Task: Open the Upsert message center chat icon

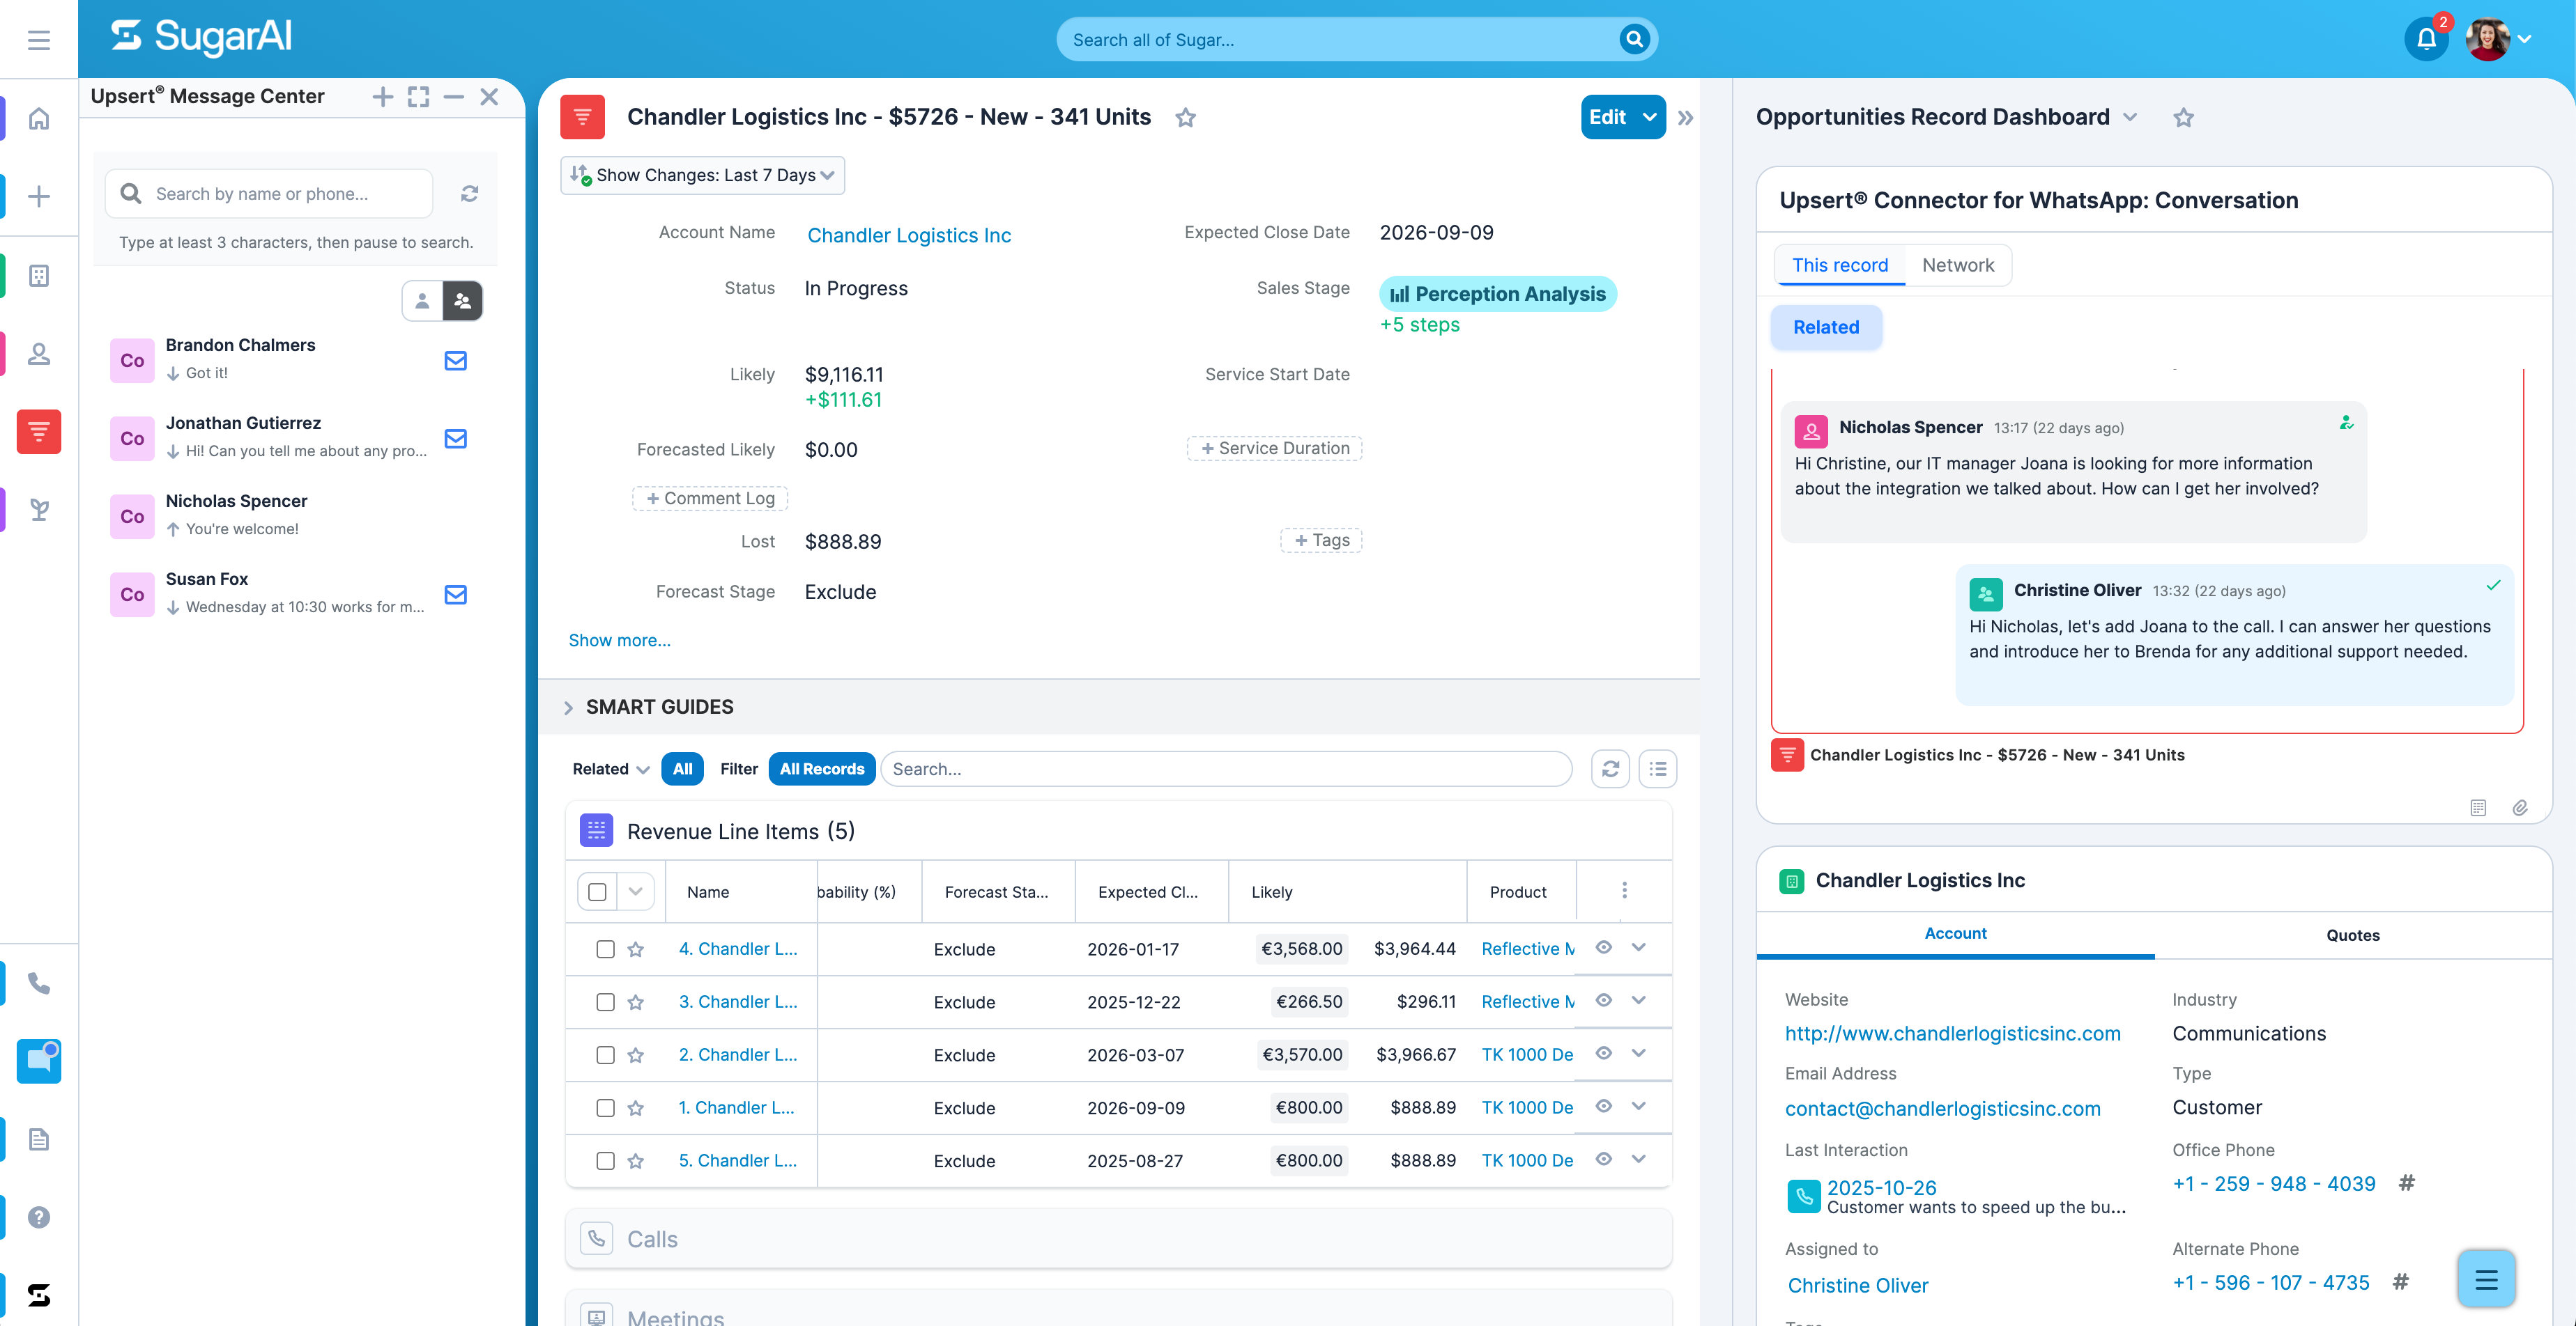Action: point(39,1061)
